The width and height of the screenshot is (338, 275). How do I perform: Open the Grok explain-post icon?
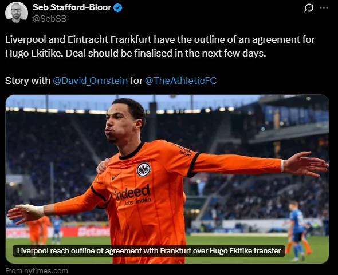click(309, 8)
